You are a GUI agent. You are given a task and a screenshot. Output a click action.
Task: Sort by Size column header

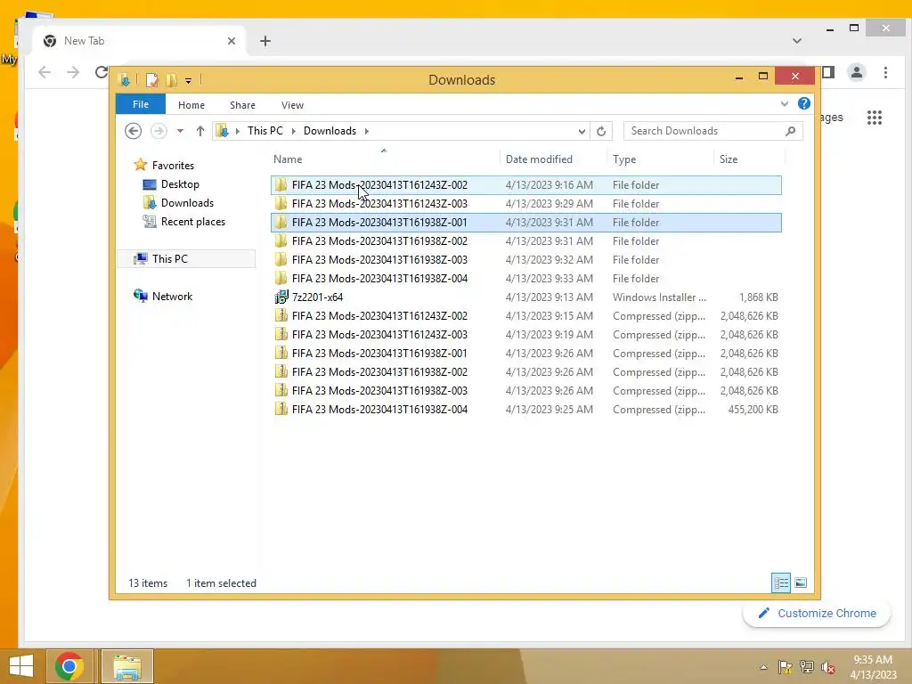749,159
